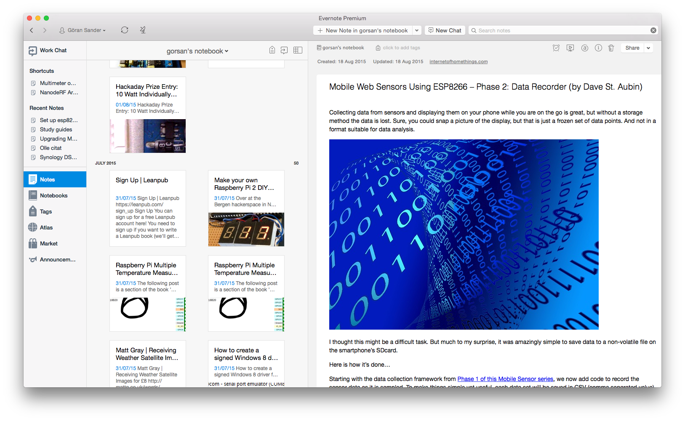
Task: Click New Note in gorsan's notebook
Action: pyautogui.click(x=362, y=30)
